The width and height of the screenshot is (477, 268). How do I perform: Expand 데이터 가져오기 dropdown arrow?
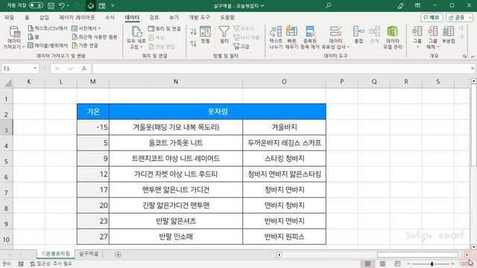coord(23,47)
